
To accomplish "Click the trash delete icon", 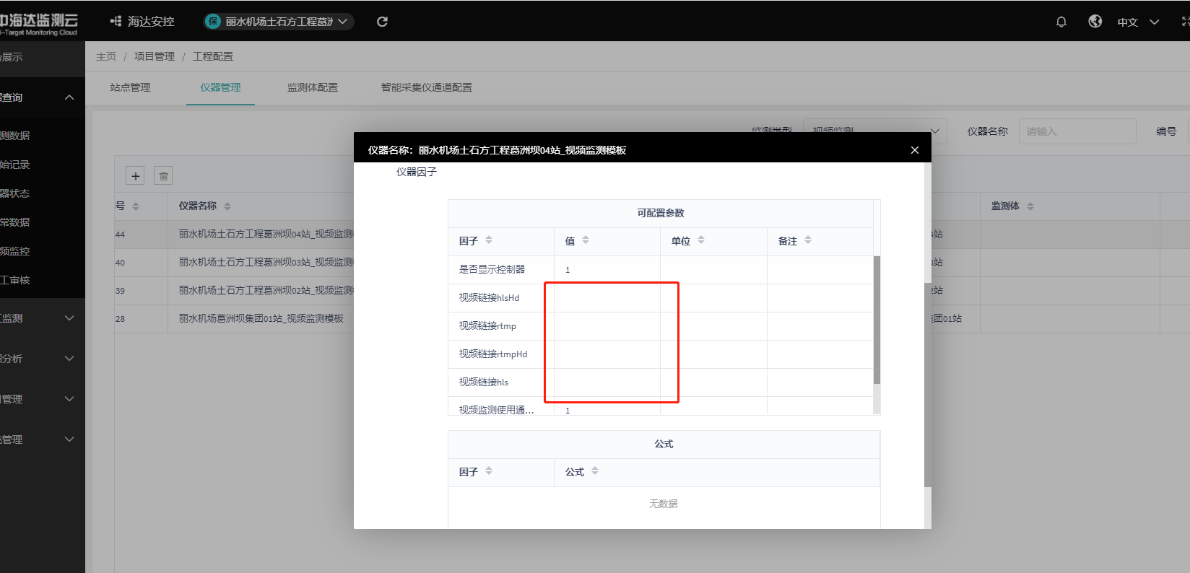I will pos(163,176).
